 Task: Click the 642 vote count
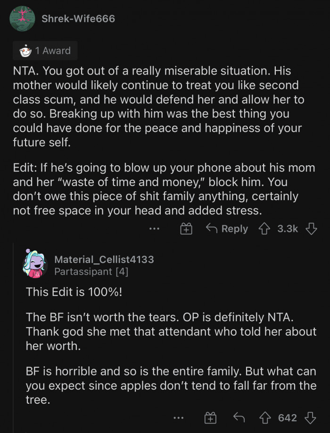coord(287,417)
